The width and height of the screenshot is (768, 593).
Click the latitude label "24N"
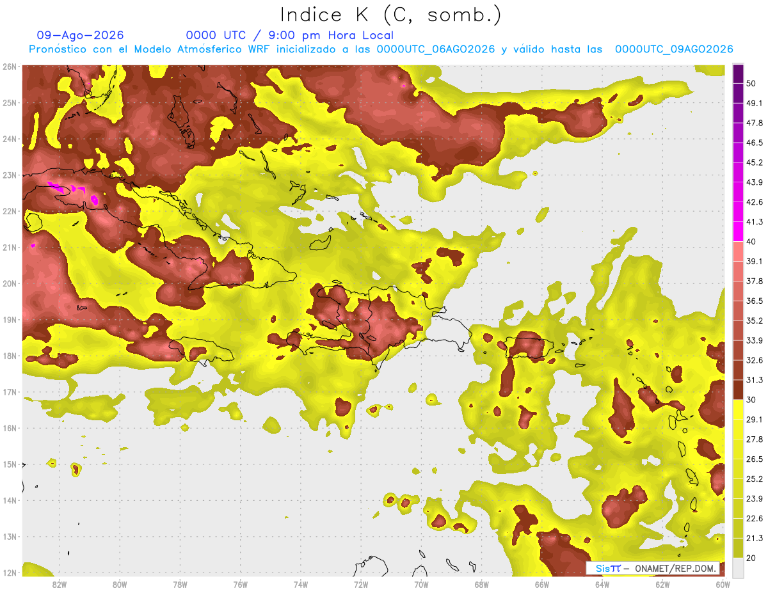(x=10, y=139)
